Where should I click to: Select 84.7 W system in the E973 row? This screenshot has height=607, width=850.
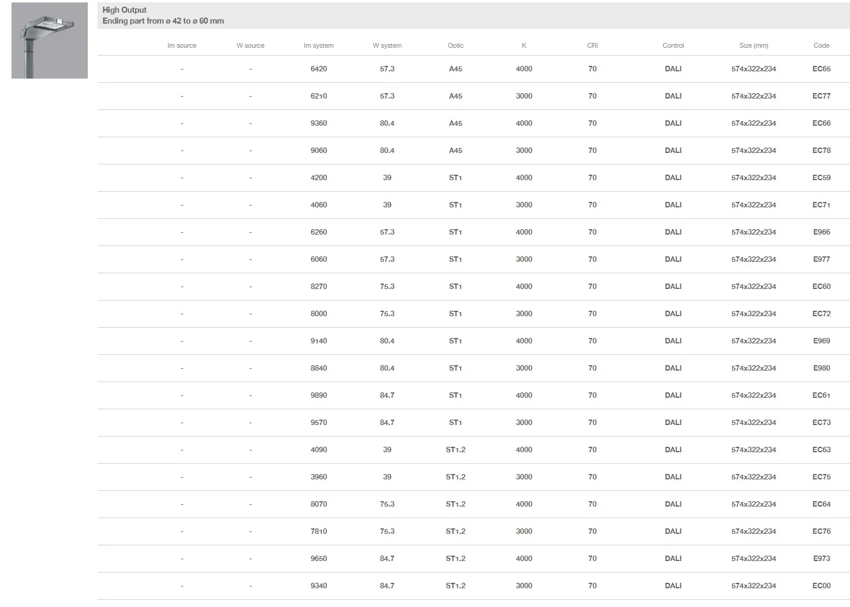point(387,559)
